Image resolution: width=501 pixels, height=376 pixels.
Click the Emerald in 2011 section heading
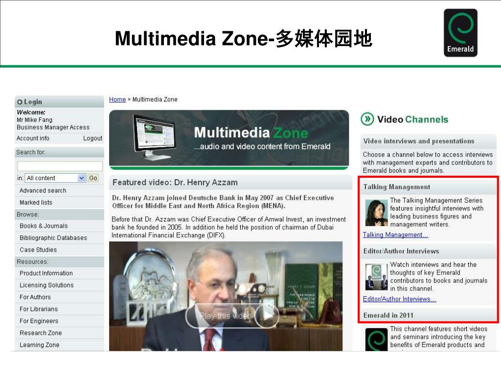[x=388, y=315]
